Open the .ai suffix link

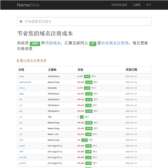[x=21, y=123]
